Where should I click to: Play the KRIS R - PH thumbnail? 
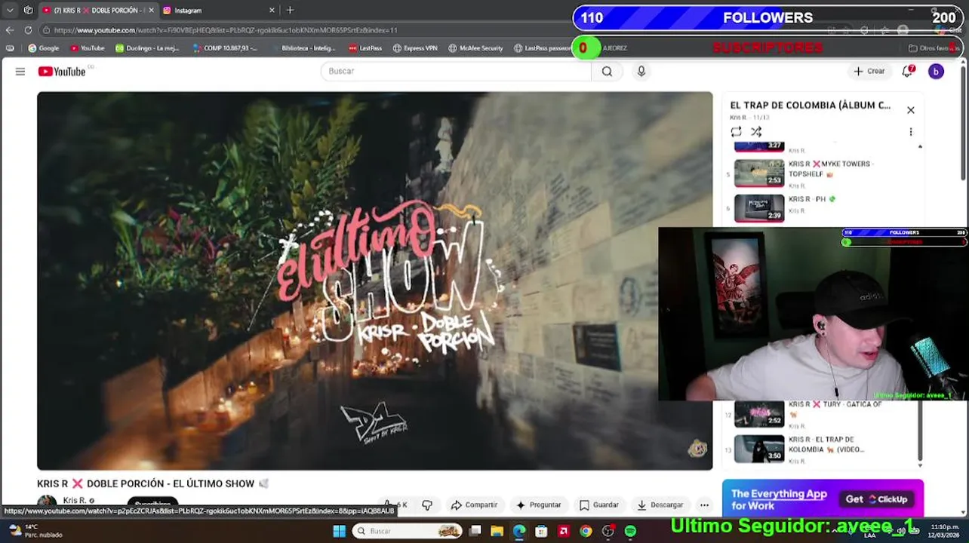(759, 208)
